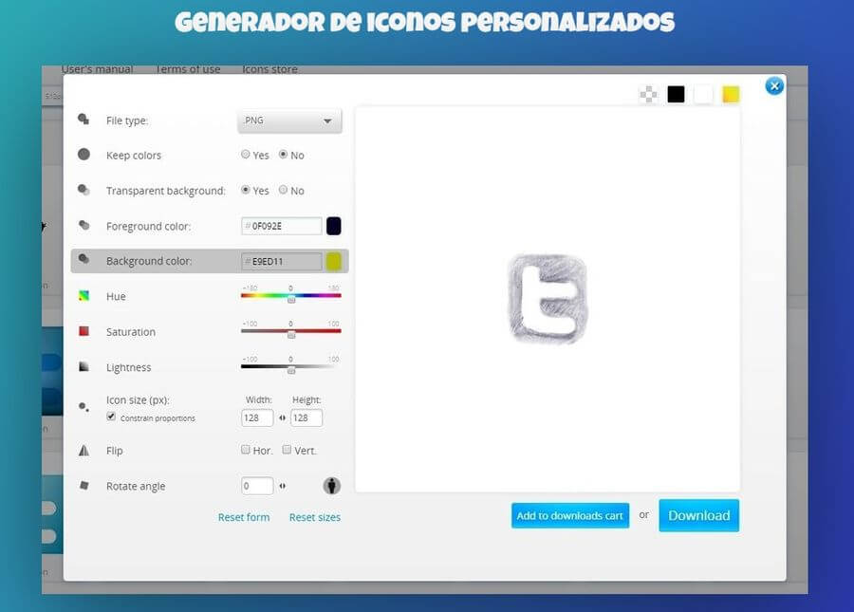Click the Hue rainbow icon
The image size is (854, 612).
(x=84, y=296)
